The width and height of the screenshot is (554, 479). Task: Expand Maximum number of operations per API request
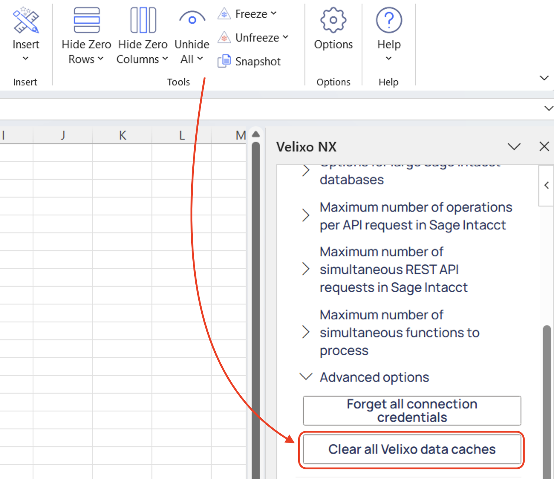click(x=306, y=215)
